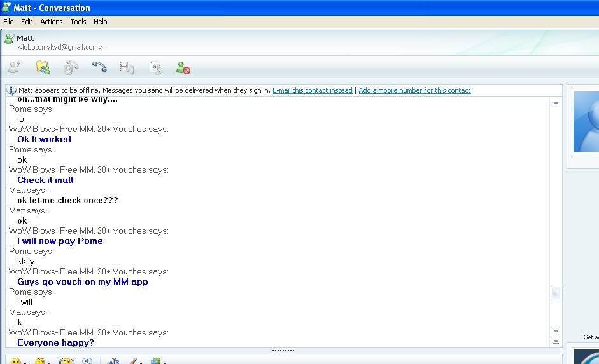Open the Actions menu
Image resolution: width=599 pixels, height=364 pixels.
click(x=51, y=22)
